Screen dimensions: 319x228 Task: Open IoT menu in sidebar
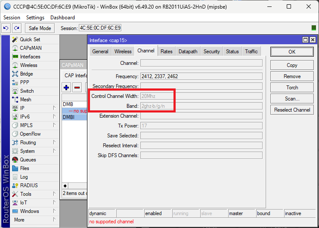(x=34, y=203)
